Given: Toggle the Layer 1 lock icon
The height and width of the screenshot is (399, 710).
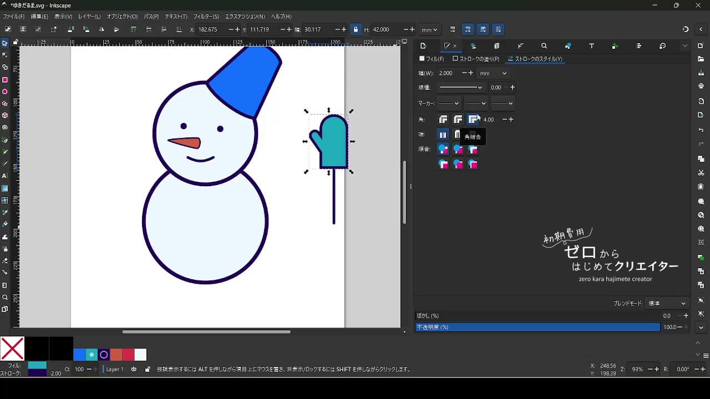Looking at the screenshot, I should tap(147, 369).
